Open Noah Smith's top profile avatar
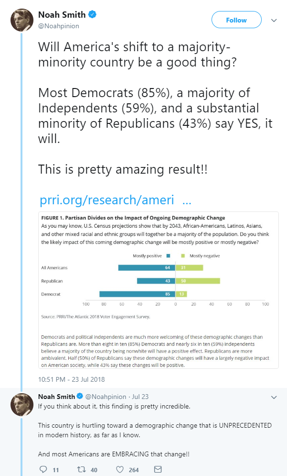This screenshot has width=287, height=476. tap(22, 20)
